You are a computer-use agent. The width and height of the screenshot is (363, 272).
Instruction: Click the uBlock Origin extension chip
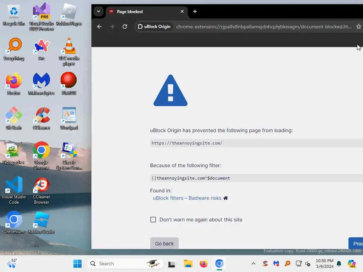coord(154,27)
